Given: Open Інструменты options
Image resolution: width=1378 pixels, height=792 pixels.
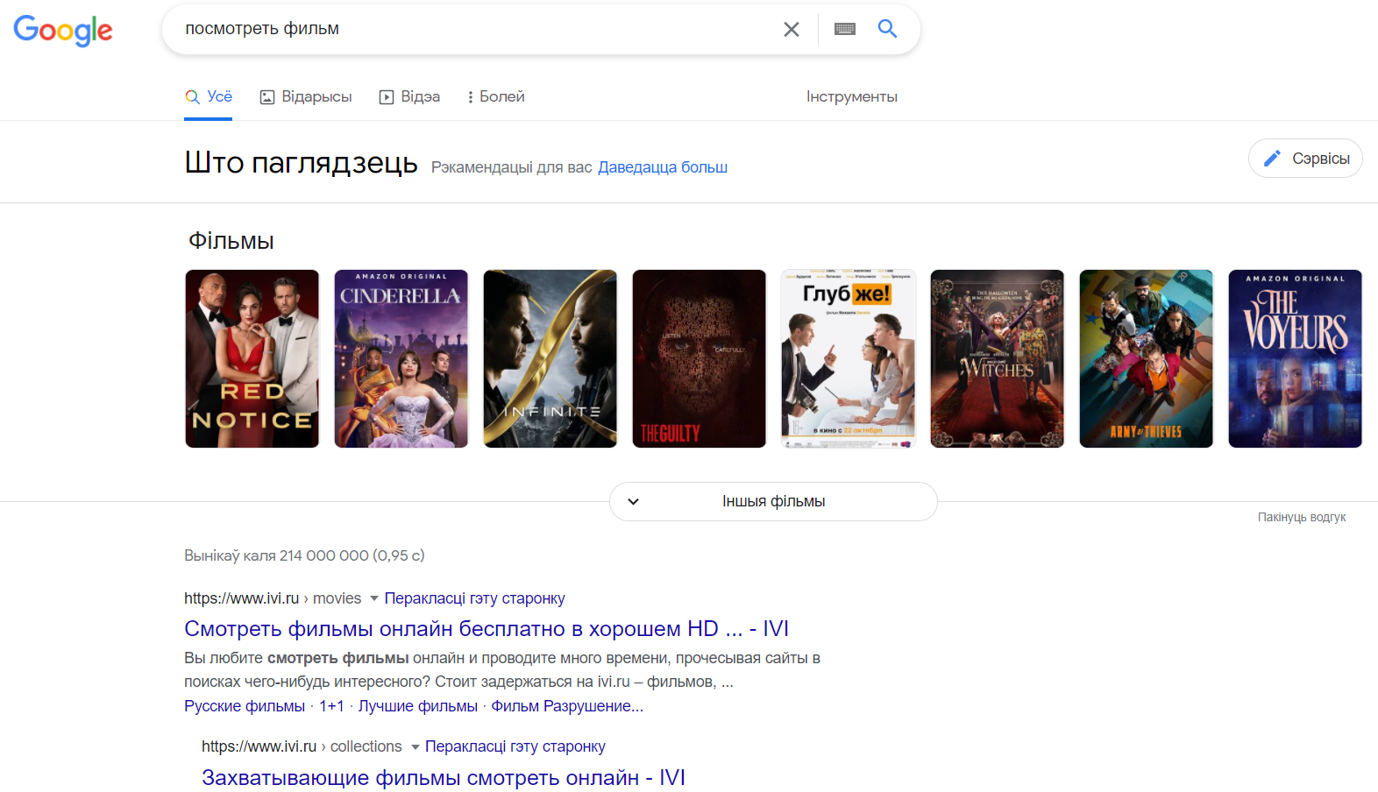Looking at the screenshot, I should (852, 96).
